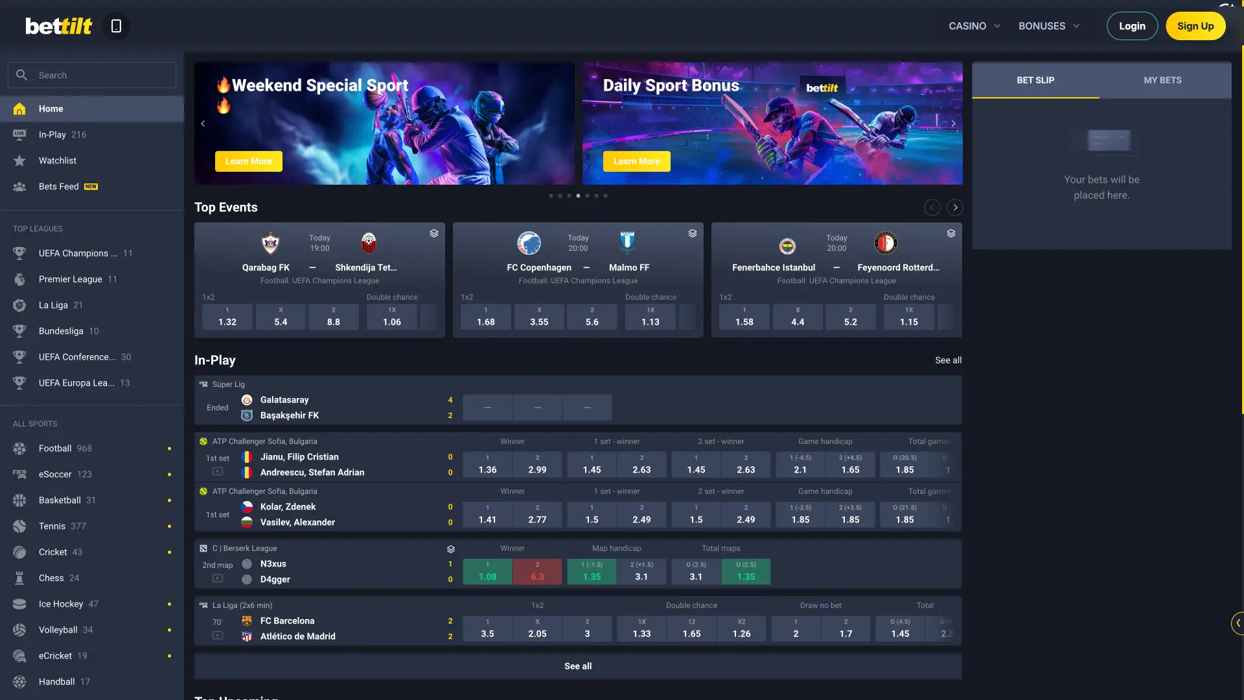The width and height of the screenshot is (1244, 700).
Task: Click Learn More on Daily Sport Bonus
Action: click(x=637, y=161)
